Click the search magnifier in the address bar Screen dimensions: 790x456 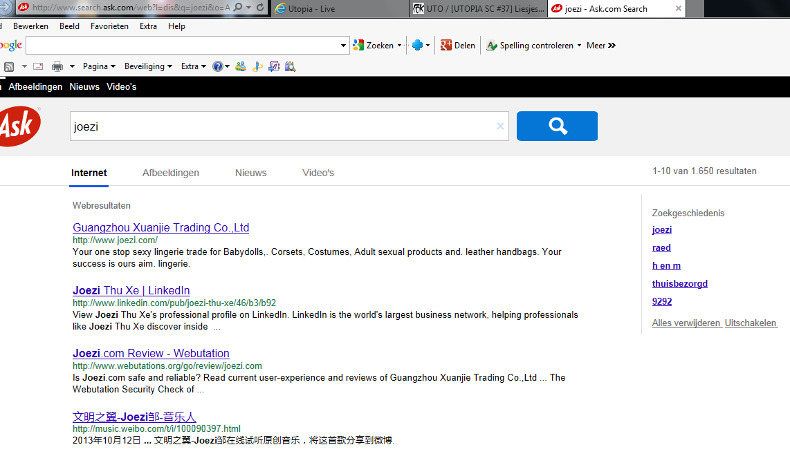pos(238,8)
